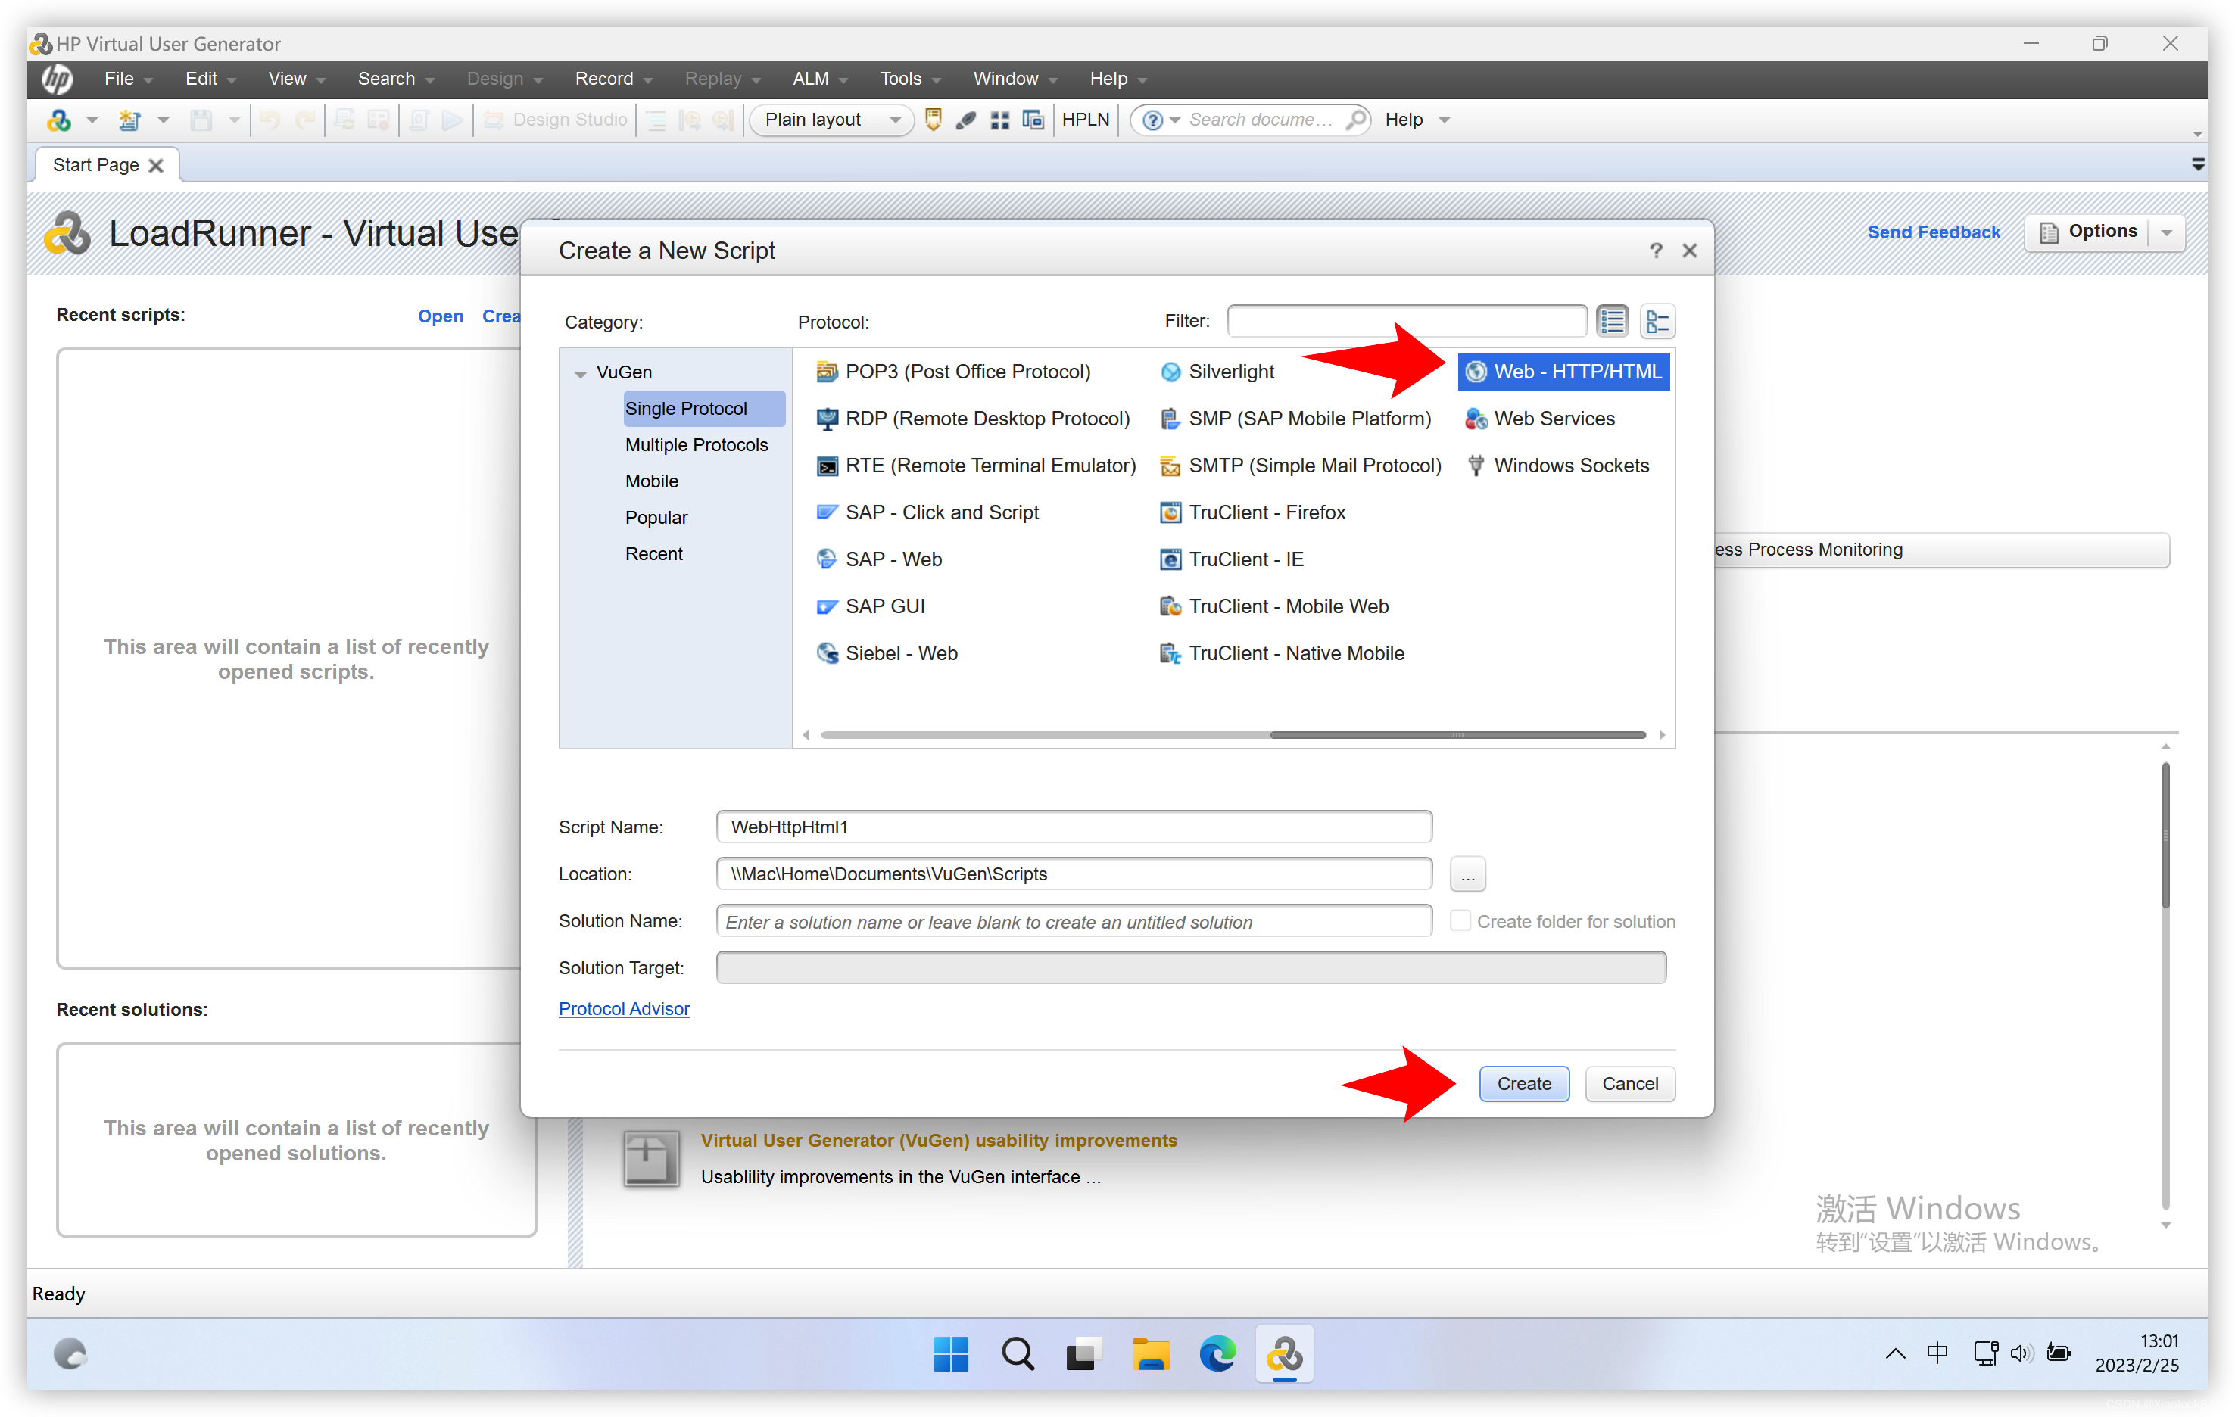2235x1417 pixels.
Task: Open the Protocol Advisor link
Action: coord(624,1009)
